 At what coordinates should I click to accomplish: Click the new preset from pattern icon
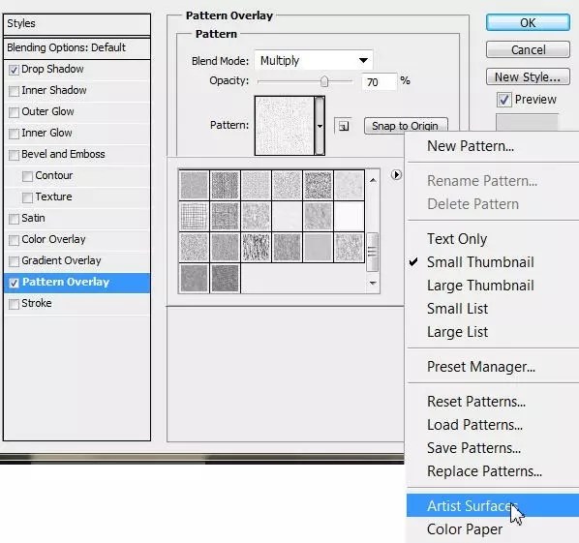pos(344,126)
